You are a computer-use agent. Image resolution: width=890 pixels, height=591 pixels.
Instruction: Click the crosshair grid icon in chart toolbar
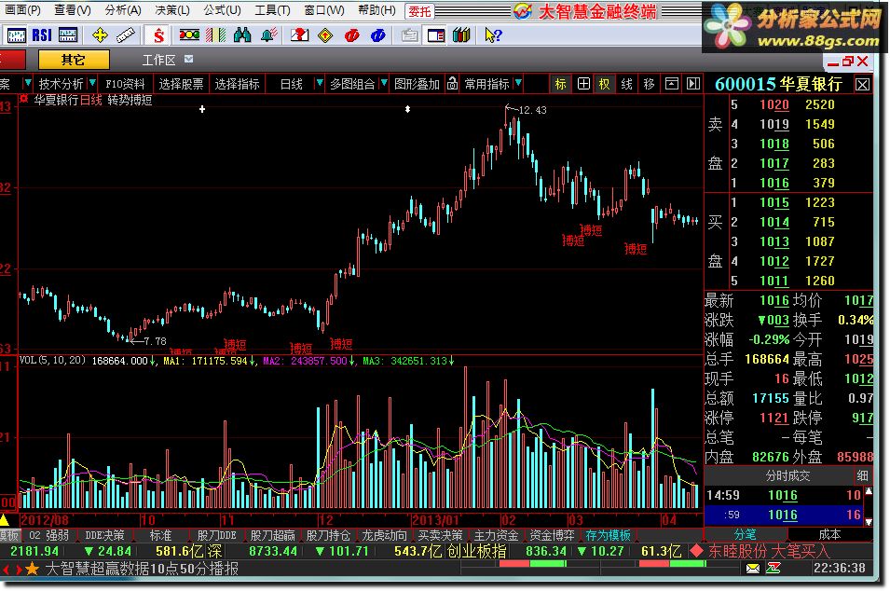tap(583, 84)
